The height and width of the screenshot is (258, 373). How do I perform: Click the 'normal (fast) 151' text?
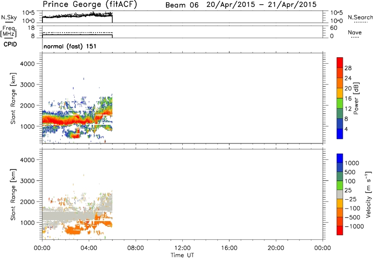coord(70,46)
